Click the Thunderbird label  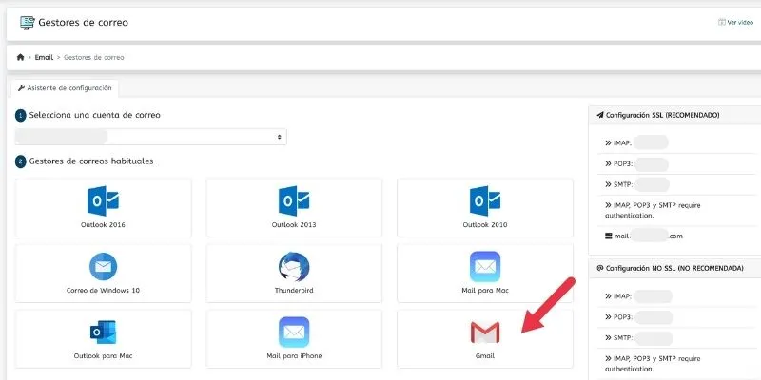tap(294, 291)
